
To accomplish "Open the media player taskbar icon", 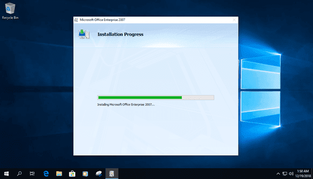I will 85,174.
